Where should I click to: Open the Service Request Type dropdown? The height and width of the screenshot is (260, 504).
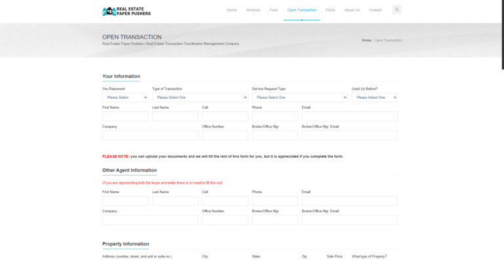(300, 98)
